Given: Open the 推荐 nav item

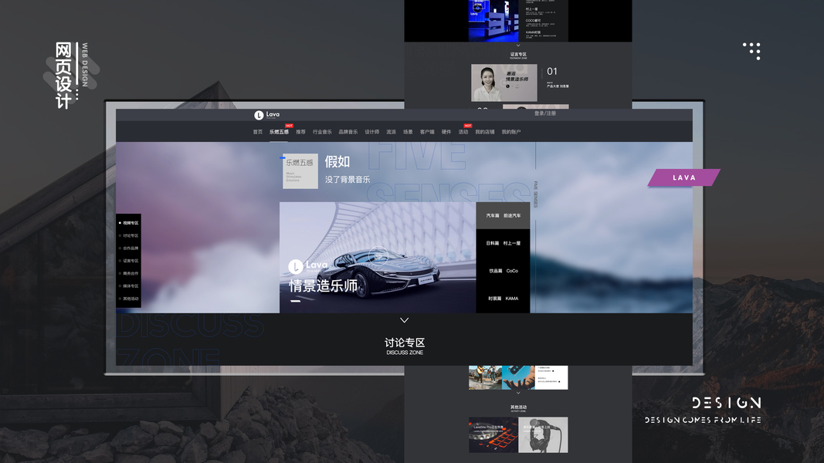Looking at the screenshot, I should pos(300,132).
